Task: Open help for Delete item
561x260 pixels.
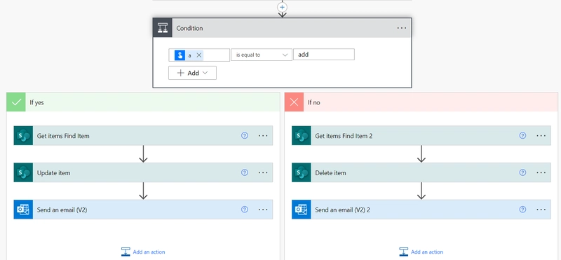Action: coord(522,172)
